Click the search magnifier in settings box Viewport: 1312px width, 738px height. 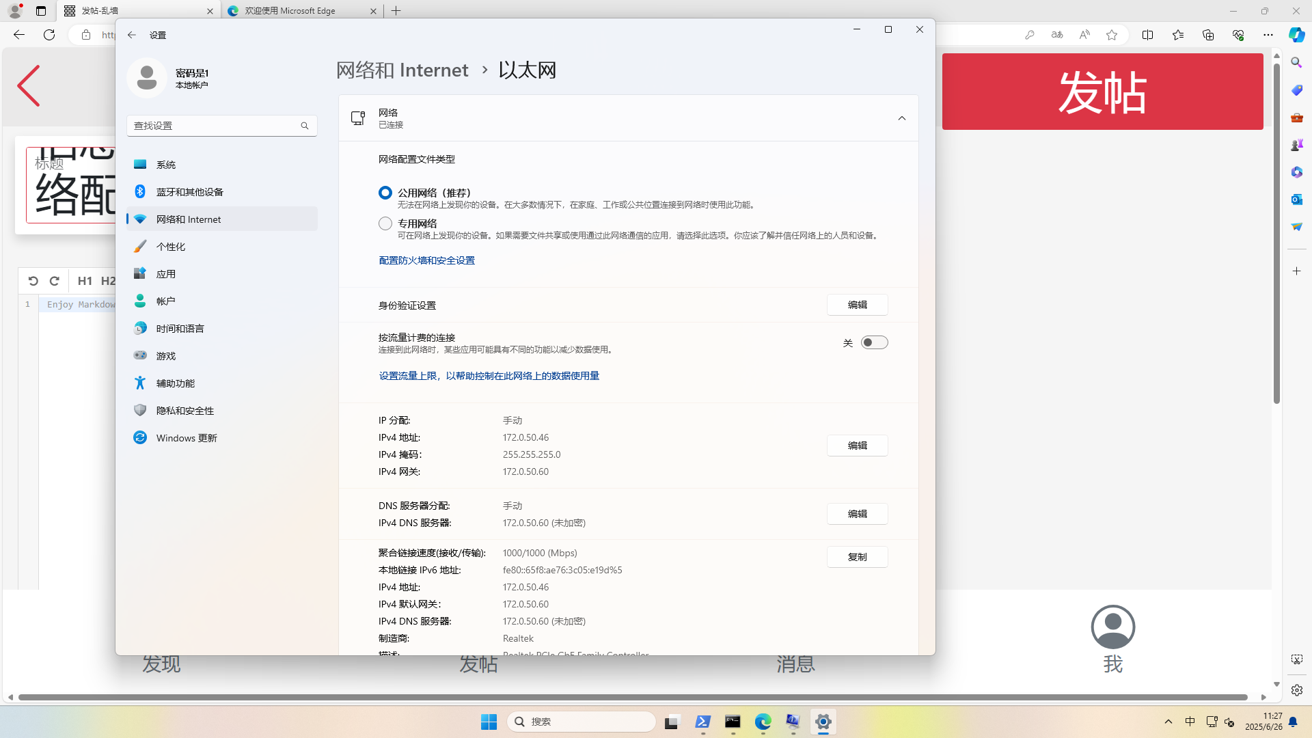coord(305,126)
